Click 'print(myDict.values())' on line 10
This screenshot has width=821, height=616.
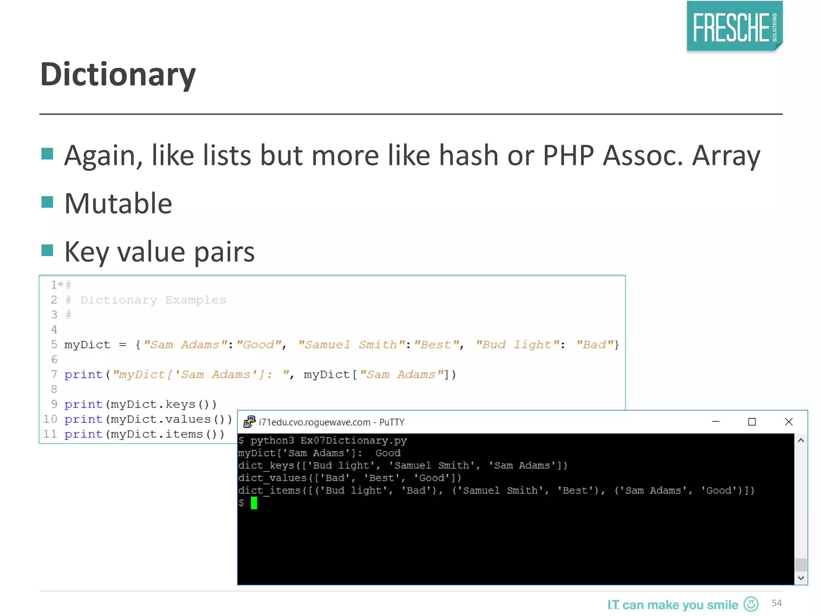coord(148,419)
